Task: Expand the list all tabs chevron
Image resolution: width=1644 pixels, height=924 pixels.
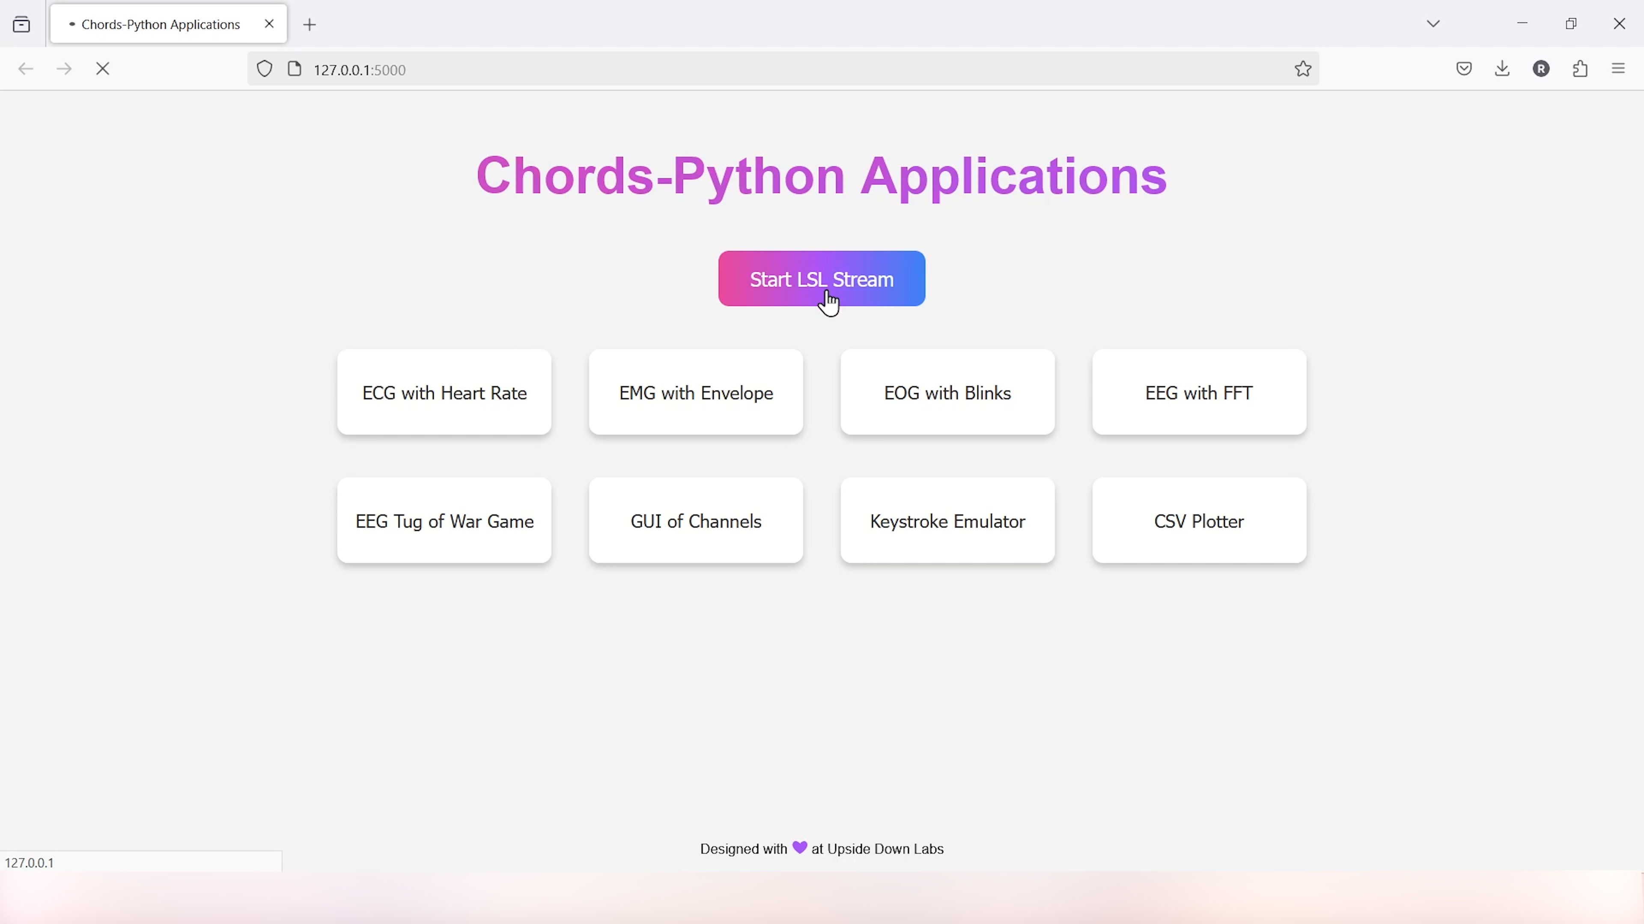Action: pos(1433,24)
